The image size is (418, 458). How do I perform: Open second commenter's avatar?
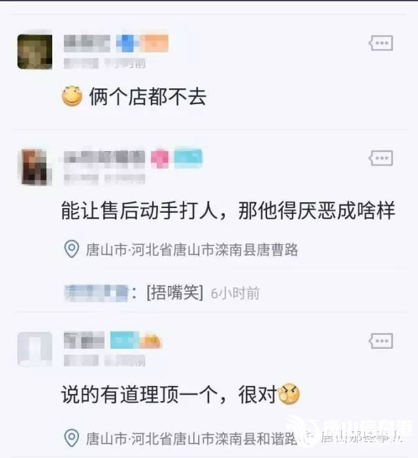pyautogui.click(x=35, y=167)
